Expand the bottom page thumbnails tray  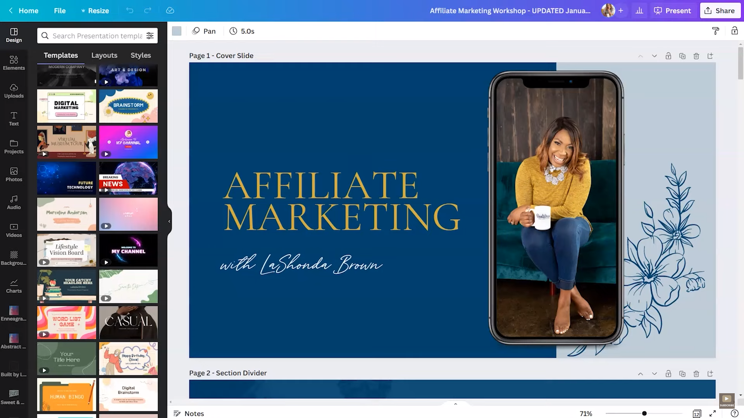[456, 404]
